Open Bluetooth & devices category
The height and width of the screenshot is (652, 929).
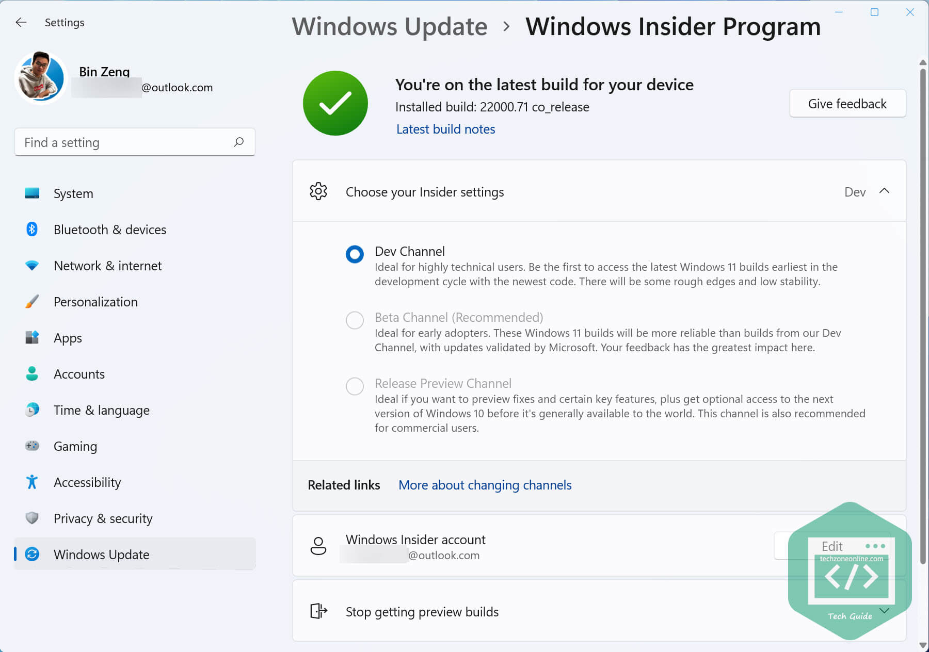click(x=135, y=230)
